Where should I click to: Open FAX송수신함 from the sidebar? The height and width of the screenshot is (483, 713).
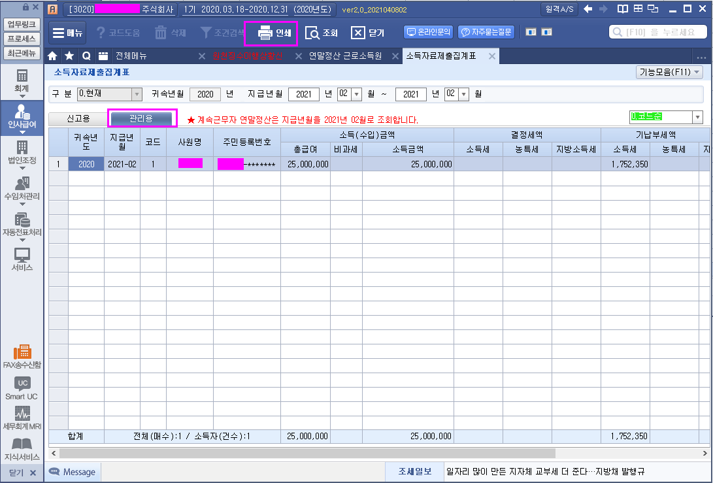pos(22,356)
